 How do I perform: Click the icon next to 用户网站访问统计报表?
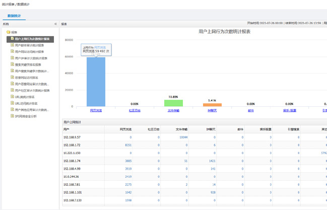(12, 51)
